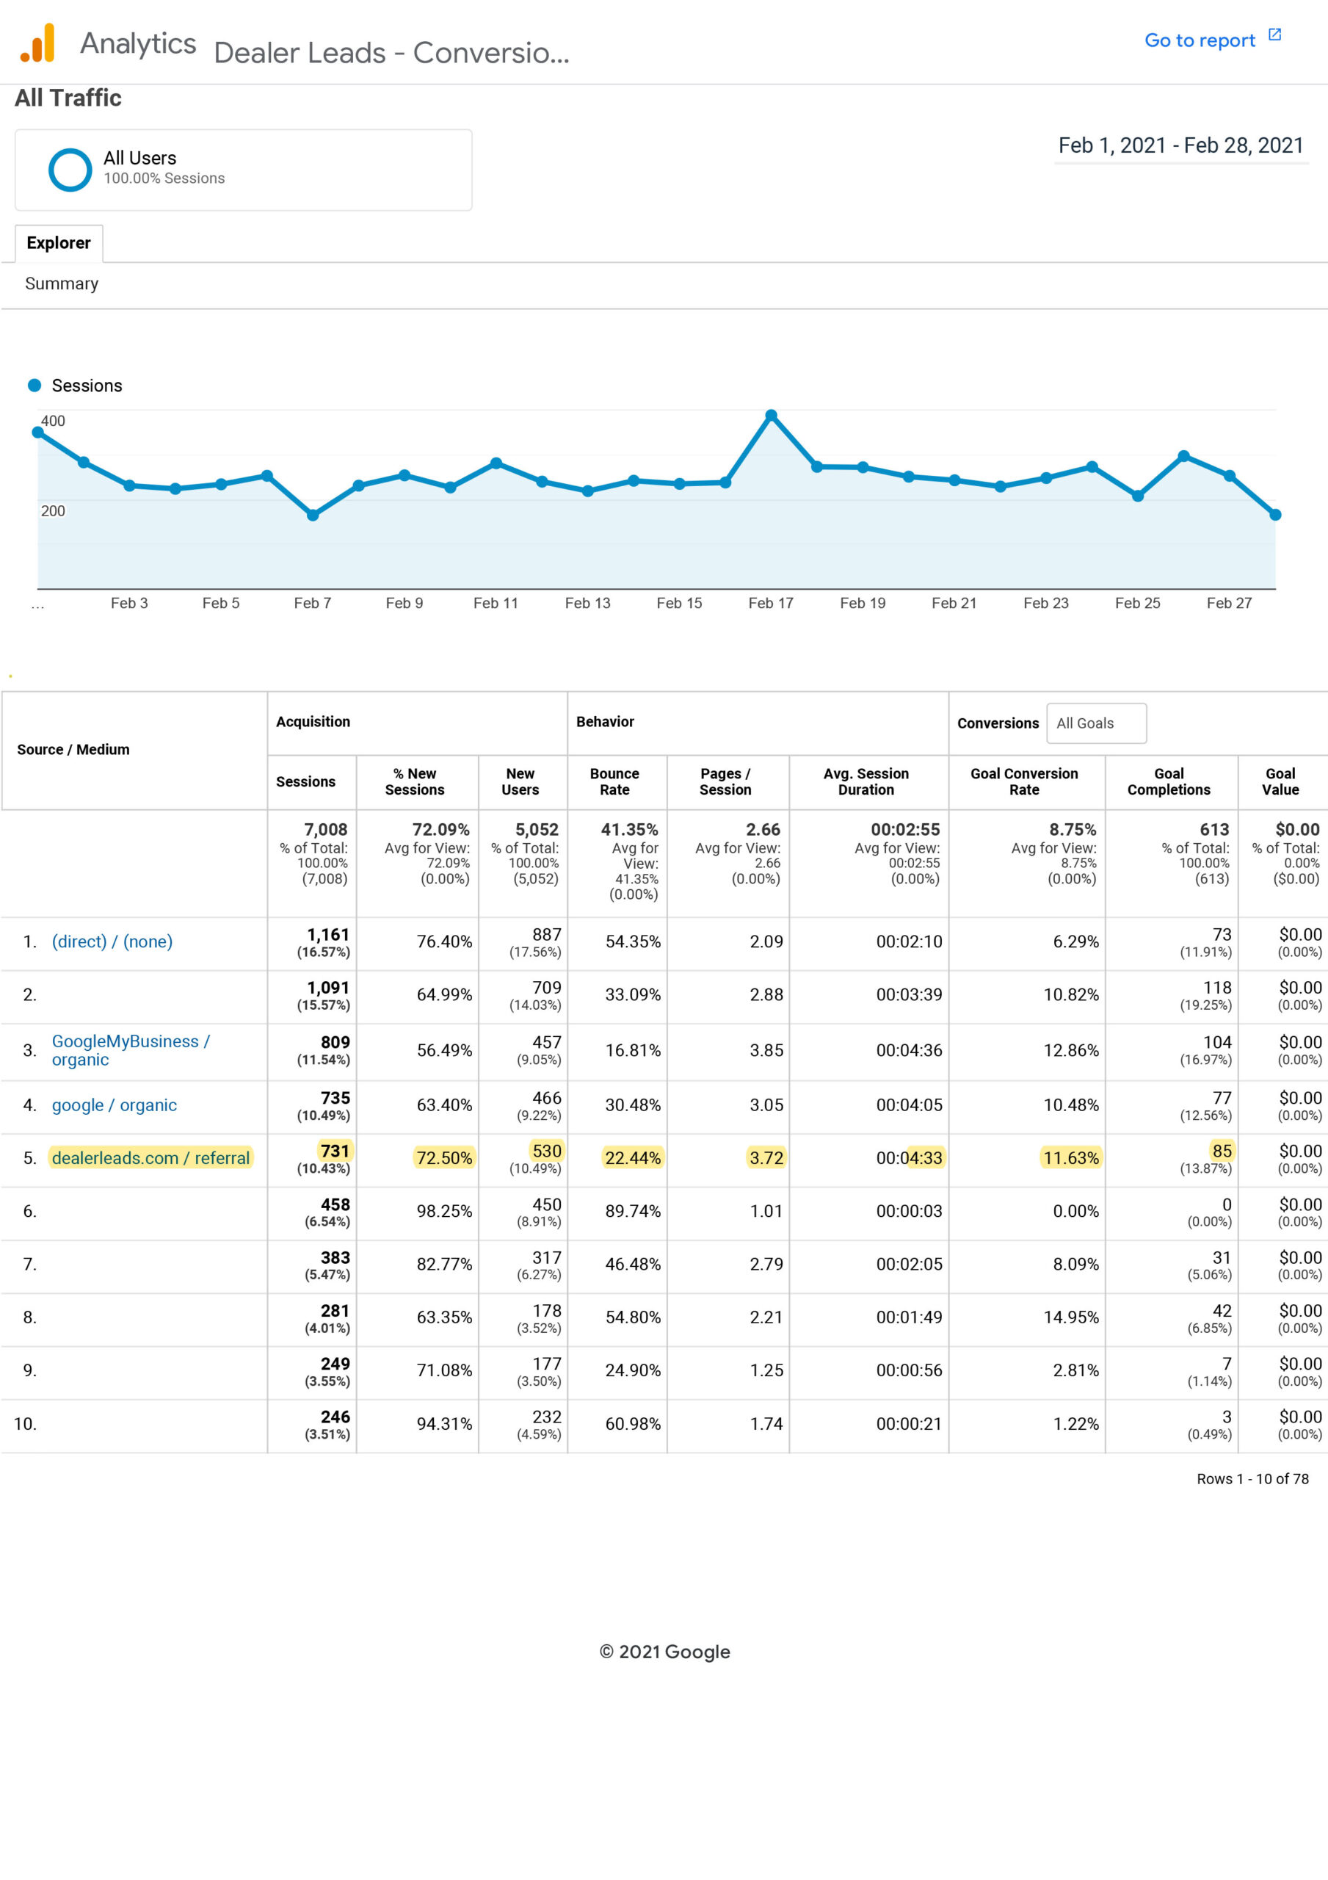Open the All Goals conversions dropdown

[x=1096, y=723]
